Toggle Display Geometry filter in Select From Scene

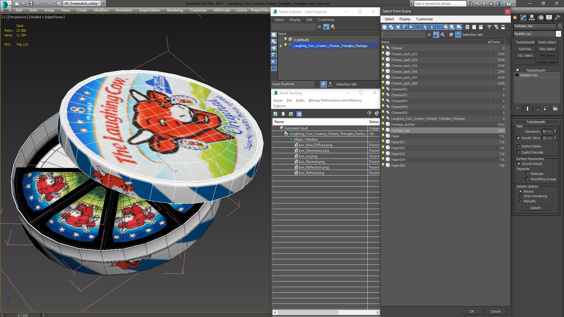[385, 27]
